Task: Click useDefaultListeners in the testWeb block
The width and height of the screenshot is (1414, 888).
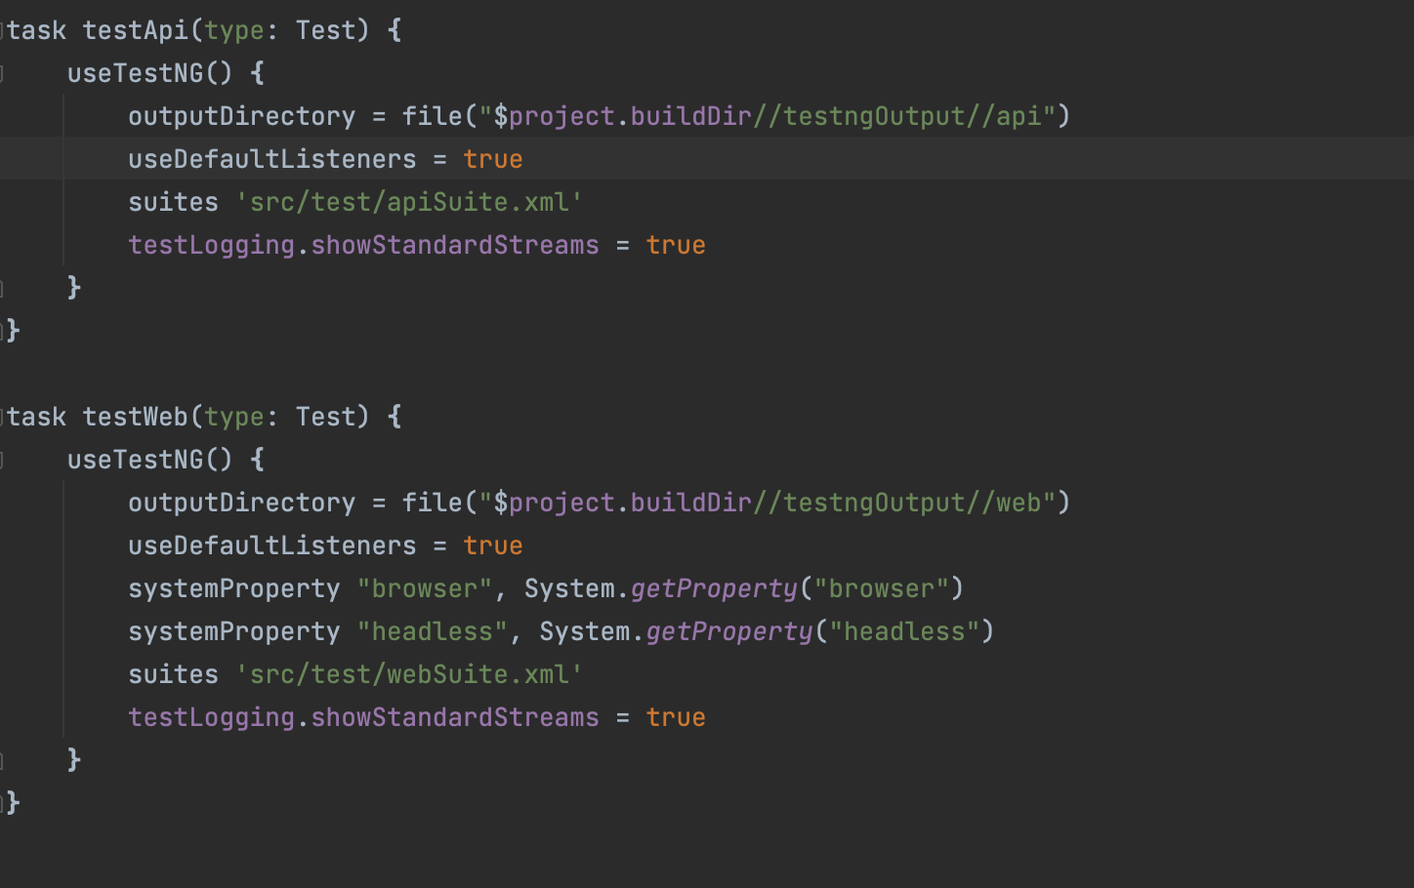Action: [271, 545]
